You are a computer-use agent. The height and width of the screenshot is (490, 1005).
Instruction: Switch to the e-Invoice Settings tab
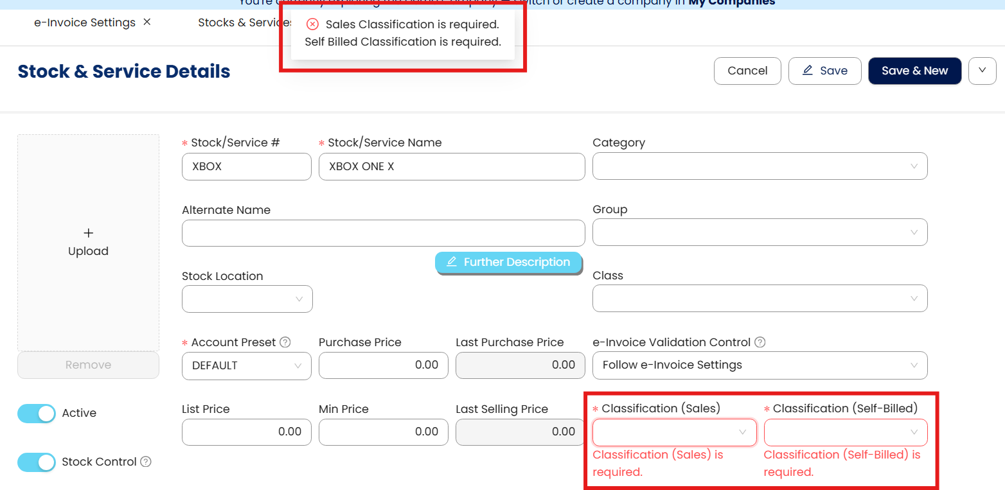[x=85, y=22]
